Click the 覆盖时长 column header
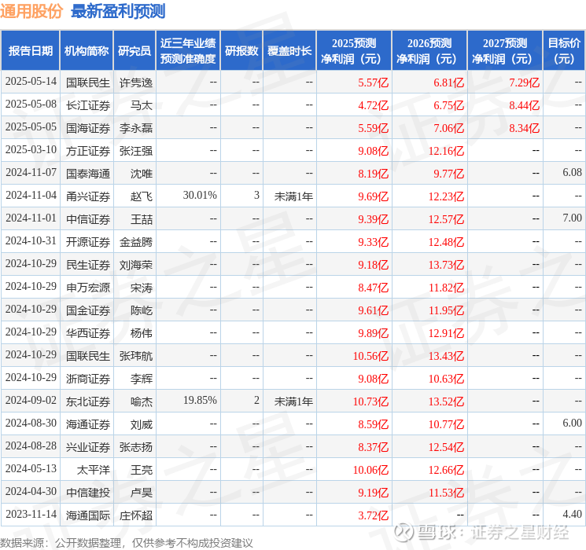 tap(289, 51)
